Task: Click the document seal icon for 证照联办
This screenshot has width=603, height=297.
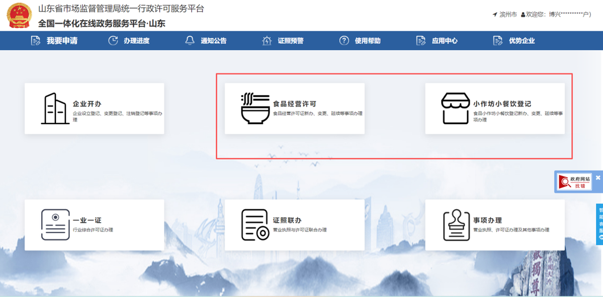Action: click(255, 225)
